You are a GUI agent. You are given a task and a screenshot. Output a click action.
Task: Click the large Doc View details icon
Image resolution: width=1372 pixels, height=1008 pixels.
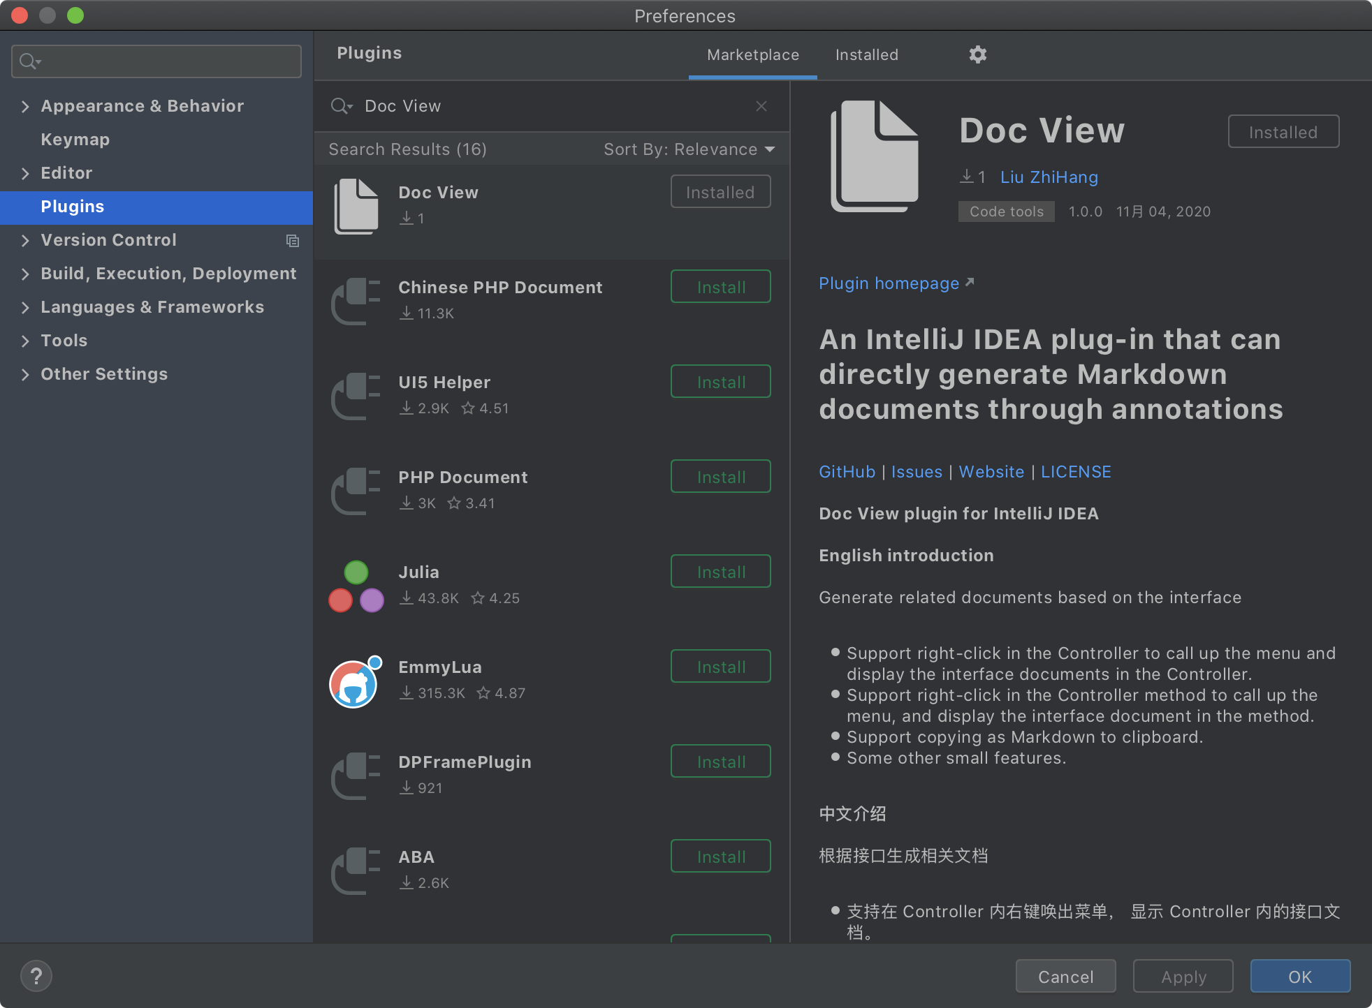pos(875,156)
